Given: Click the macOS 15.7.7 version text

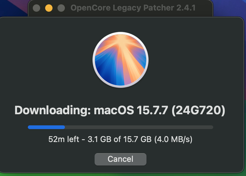Looking at the screenshot, I should pyautogui.click(x=131, y=110).
